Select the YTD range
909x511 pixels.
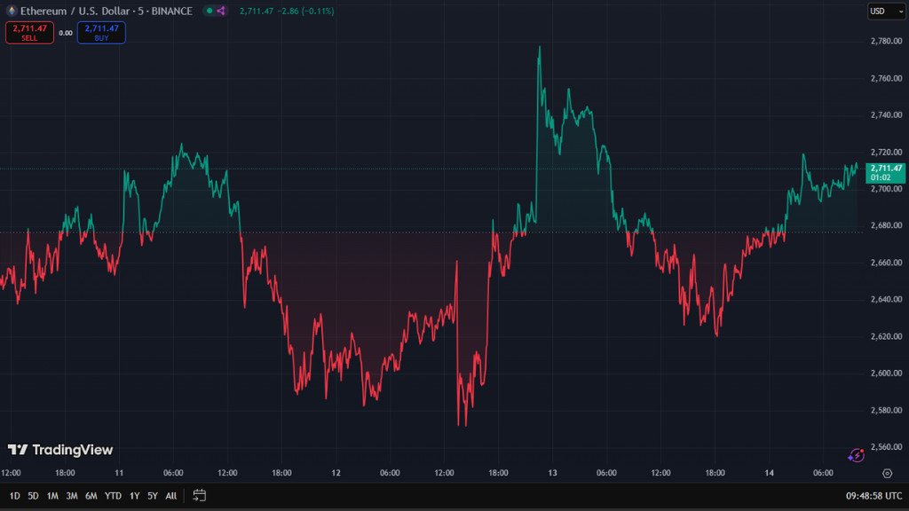[x=113, y=495]
